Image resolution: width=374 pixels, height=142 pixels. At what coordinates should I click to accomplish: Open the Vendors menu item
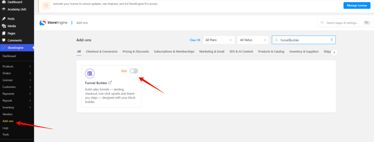point(7,114)
